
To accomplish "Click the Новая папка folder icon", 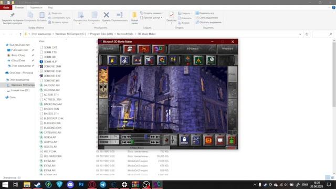I will click(x=134, y=15).
